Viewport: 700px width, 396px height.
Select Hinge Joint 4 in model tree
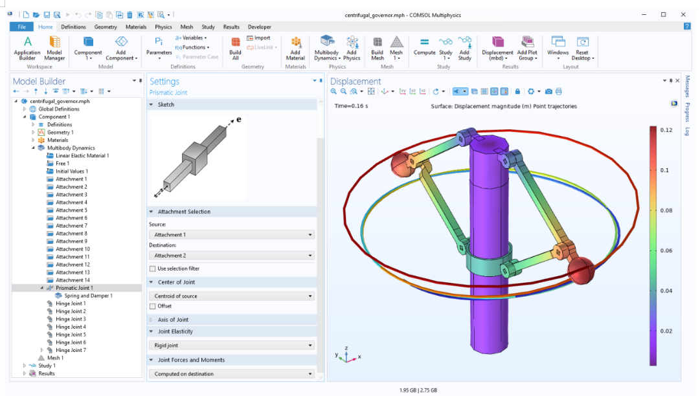[67, 327]
